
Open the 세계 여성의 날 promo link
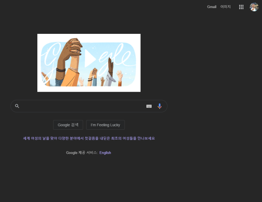[89, 138]
